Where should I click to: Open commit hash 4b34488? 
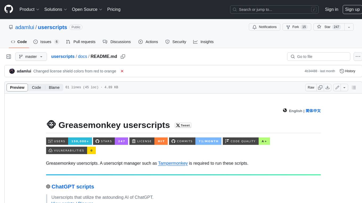click(x=311, y=71)
